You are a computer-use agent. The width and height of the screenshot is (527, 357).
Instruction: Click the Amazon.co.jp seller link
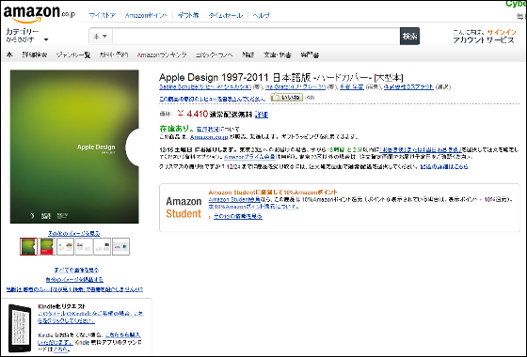pos(209,137)
